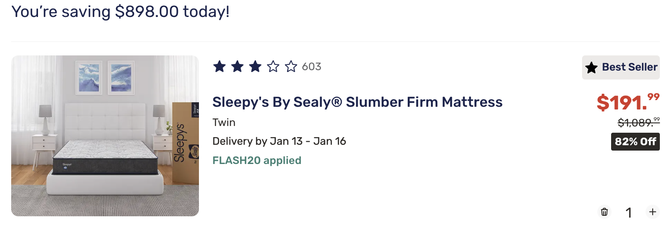Click the crossed-out $1,089.99 original price
Screen dimensions: 667x227
[638, 122]
